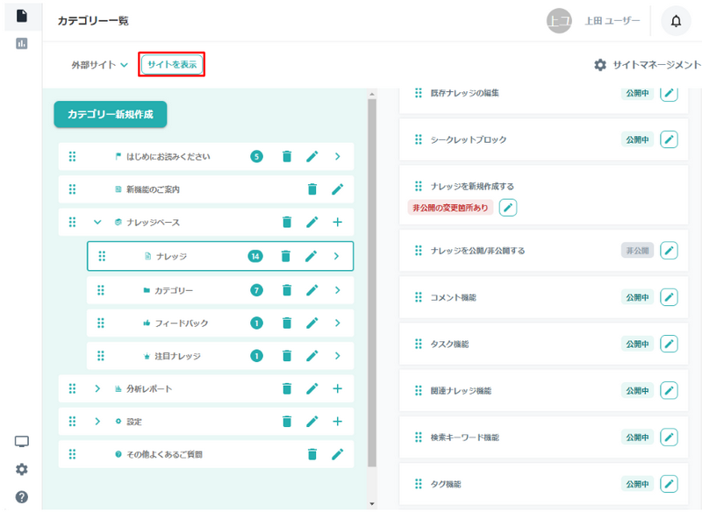Viewport: 702px width, 512px height.
Task: Delete the 新機能のご案内 category
Action: 312,189
